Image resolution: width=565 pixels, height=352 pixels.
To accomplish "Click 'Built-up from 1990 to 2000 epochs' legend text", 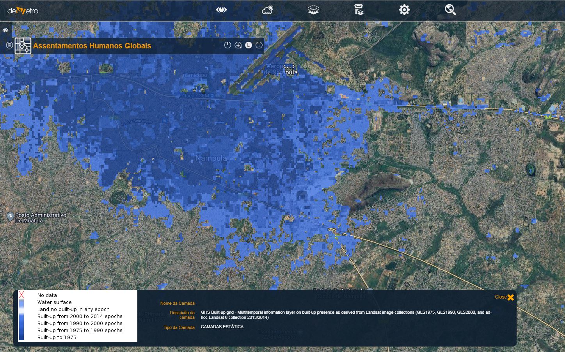I will pos(80,323).
